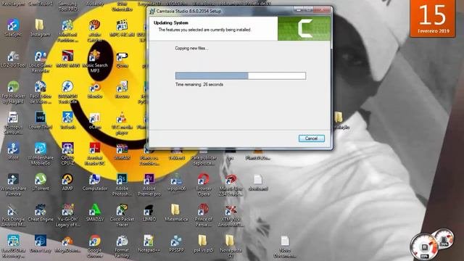Open Frp Hijacker by Hagard shortcut
Image resolution: width=464 pixels, height=261 pixels.
pos(13,93)
